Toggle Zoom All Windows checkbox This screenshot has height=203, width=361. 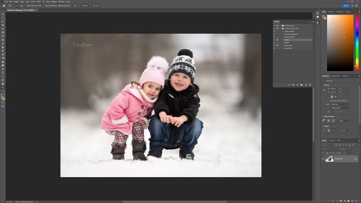coord(45,6)
